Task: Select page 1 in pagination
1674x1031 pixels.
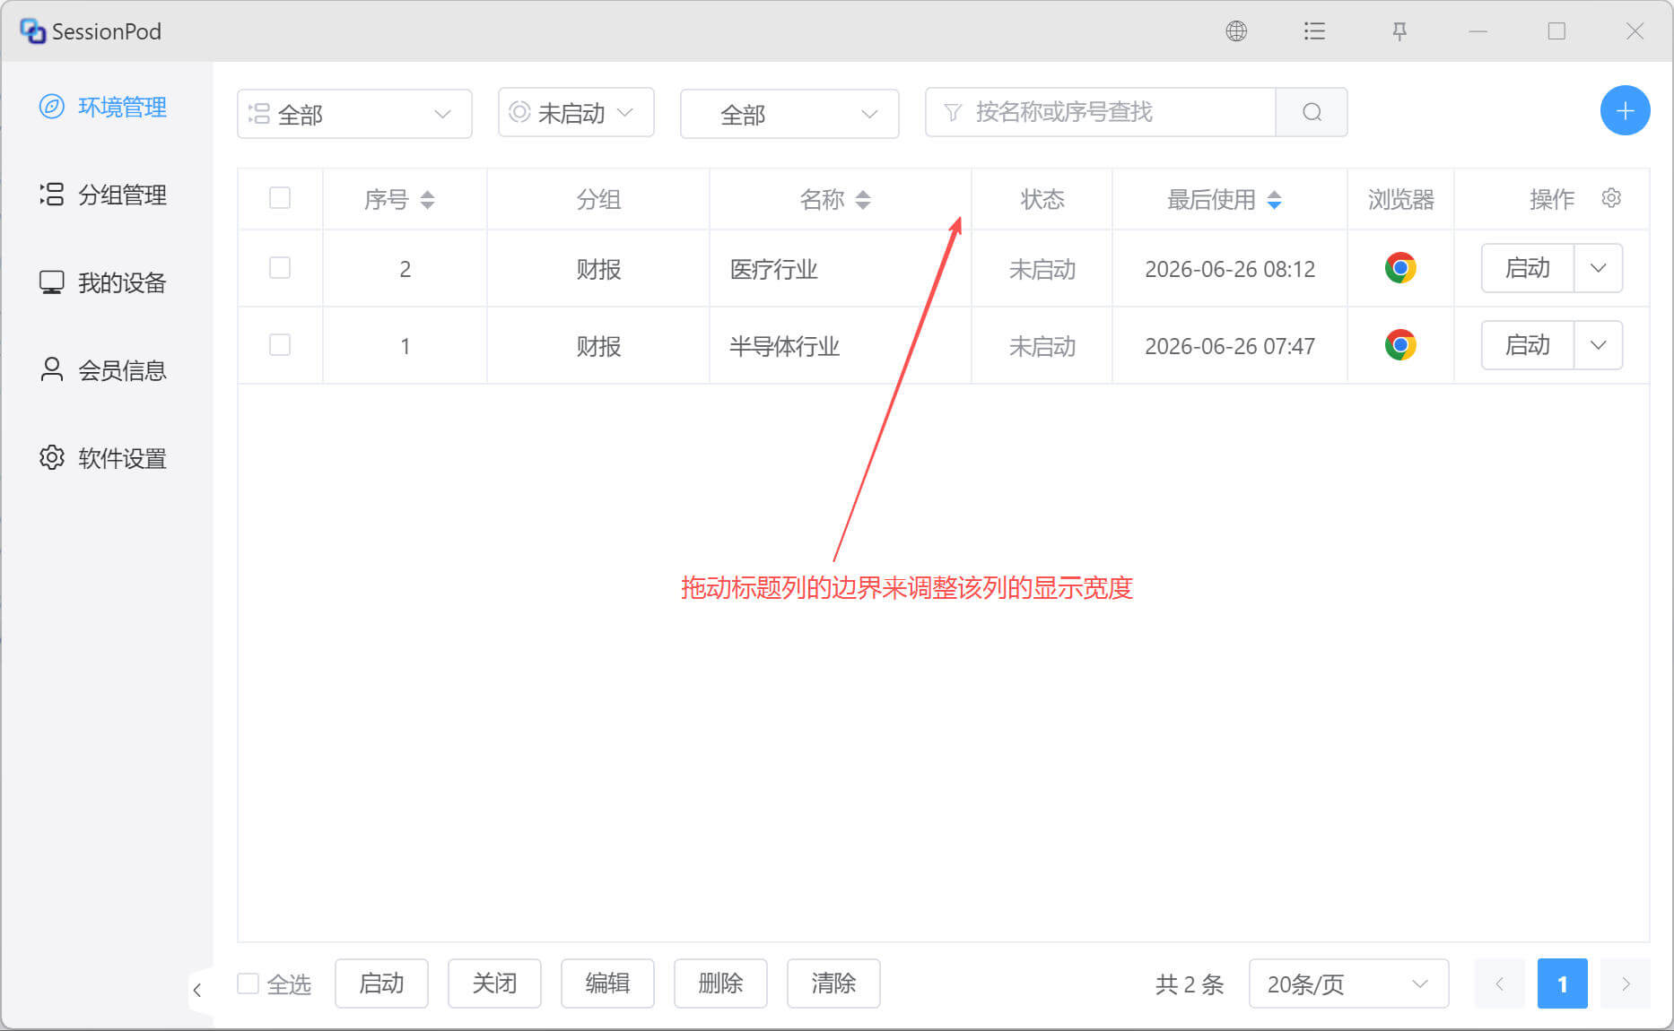Action: pos(1562,983)
